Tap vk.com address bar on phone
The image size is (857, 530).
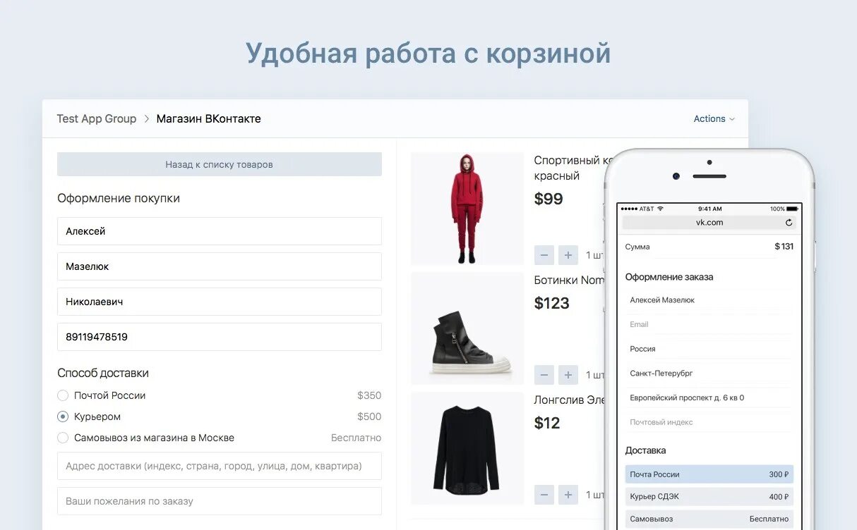(709, 223)
